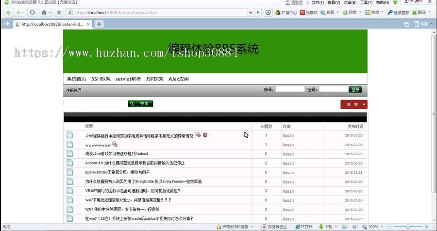Screen dimensions: 437x231
Task: Click the 账号 account input field
Action: click(x=290, y=89)
